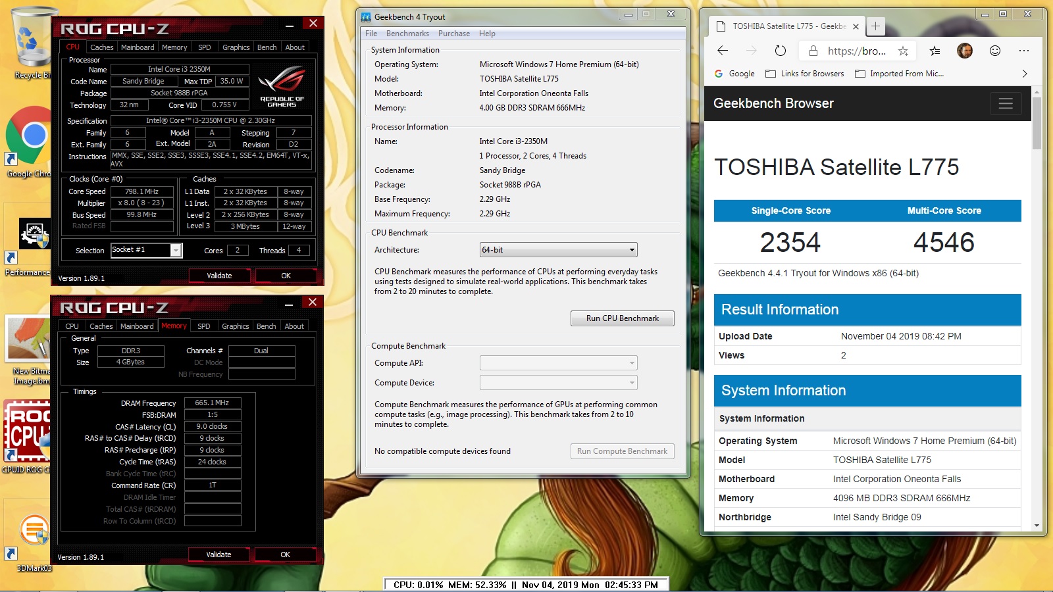Open the New Bitmap Image file icon
This screenshot has height=592, width=1053.
[28, 349]
